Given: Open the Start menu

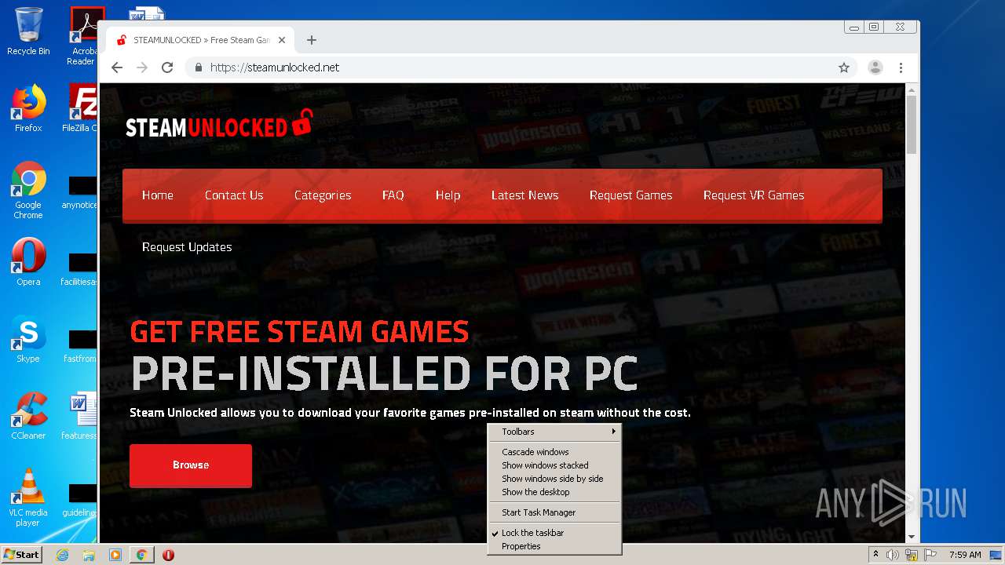Looking at the screenshot, I should click(x=22, y=555).
